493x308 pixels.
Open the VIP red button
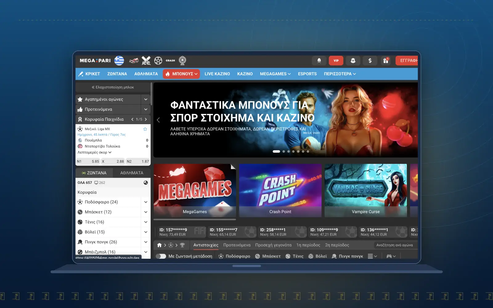click(x=336, y=61)
